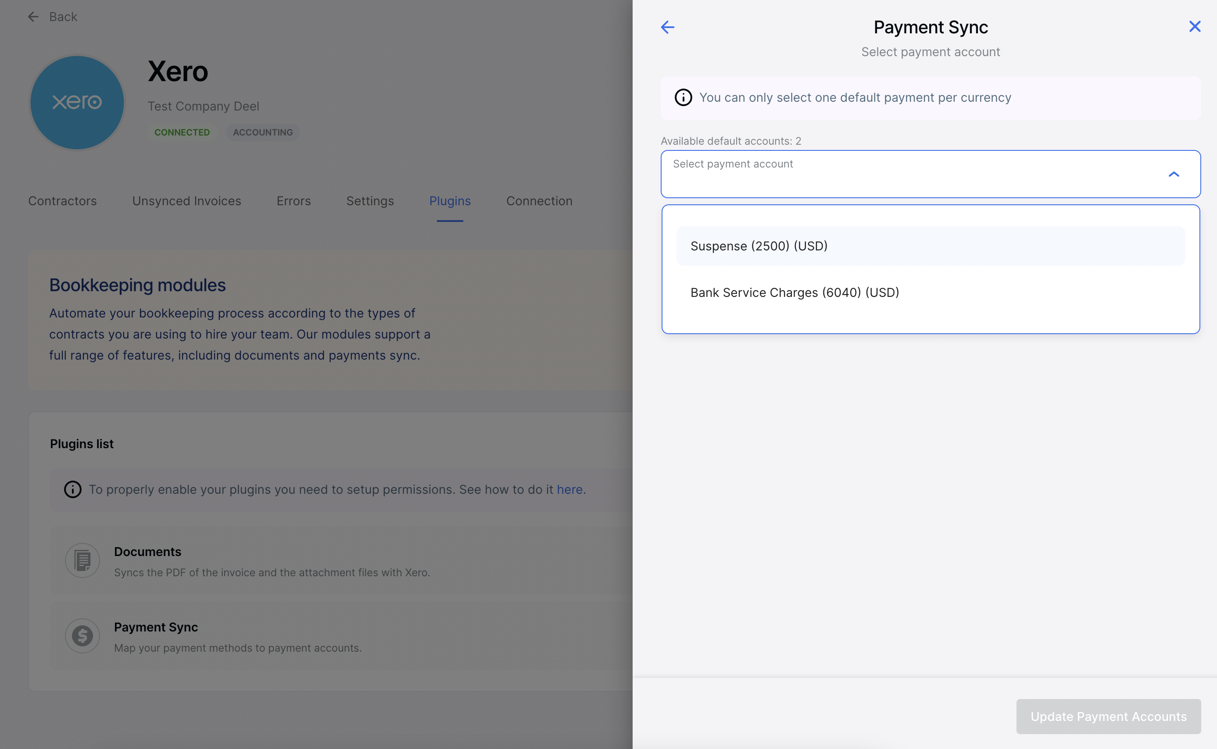Open the Connection tab
Image resolution: width=1217 pixels, height=749 pixels.
pyautogui.click(x=539, y=201)
